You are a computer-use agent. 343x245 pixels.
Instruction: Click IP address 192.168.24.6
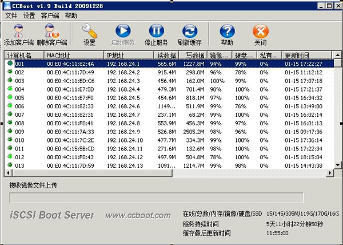(123, 106)
